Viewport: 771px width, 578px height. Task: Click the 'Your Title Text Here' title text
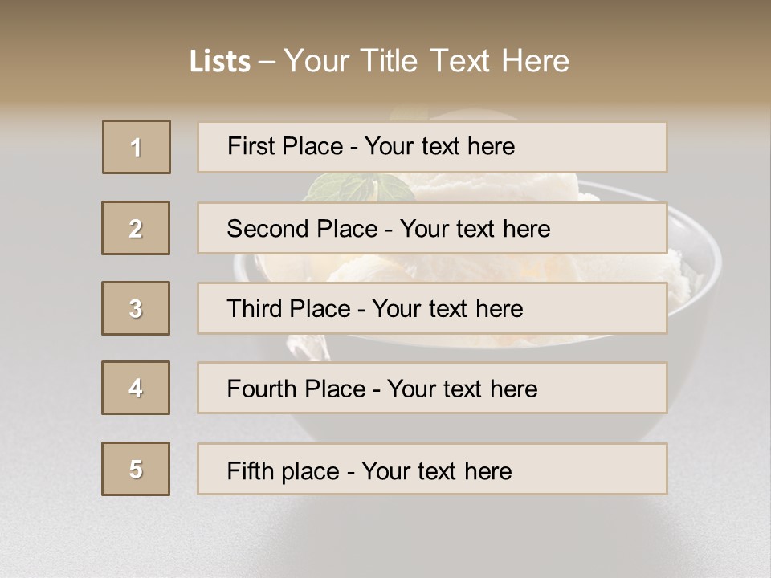[426, 61]
